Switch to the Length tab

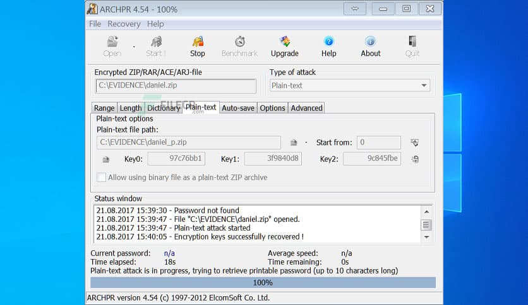click(131, 108)
